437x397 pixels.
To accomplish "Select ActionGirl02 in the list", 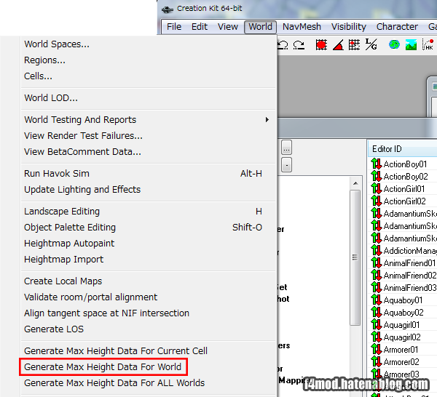I will point(403,201).
